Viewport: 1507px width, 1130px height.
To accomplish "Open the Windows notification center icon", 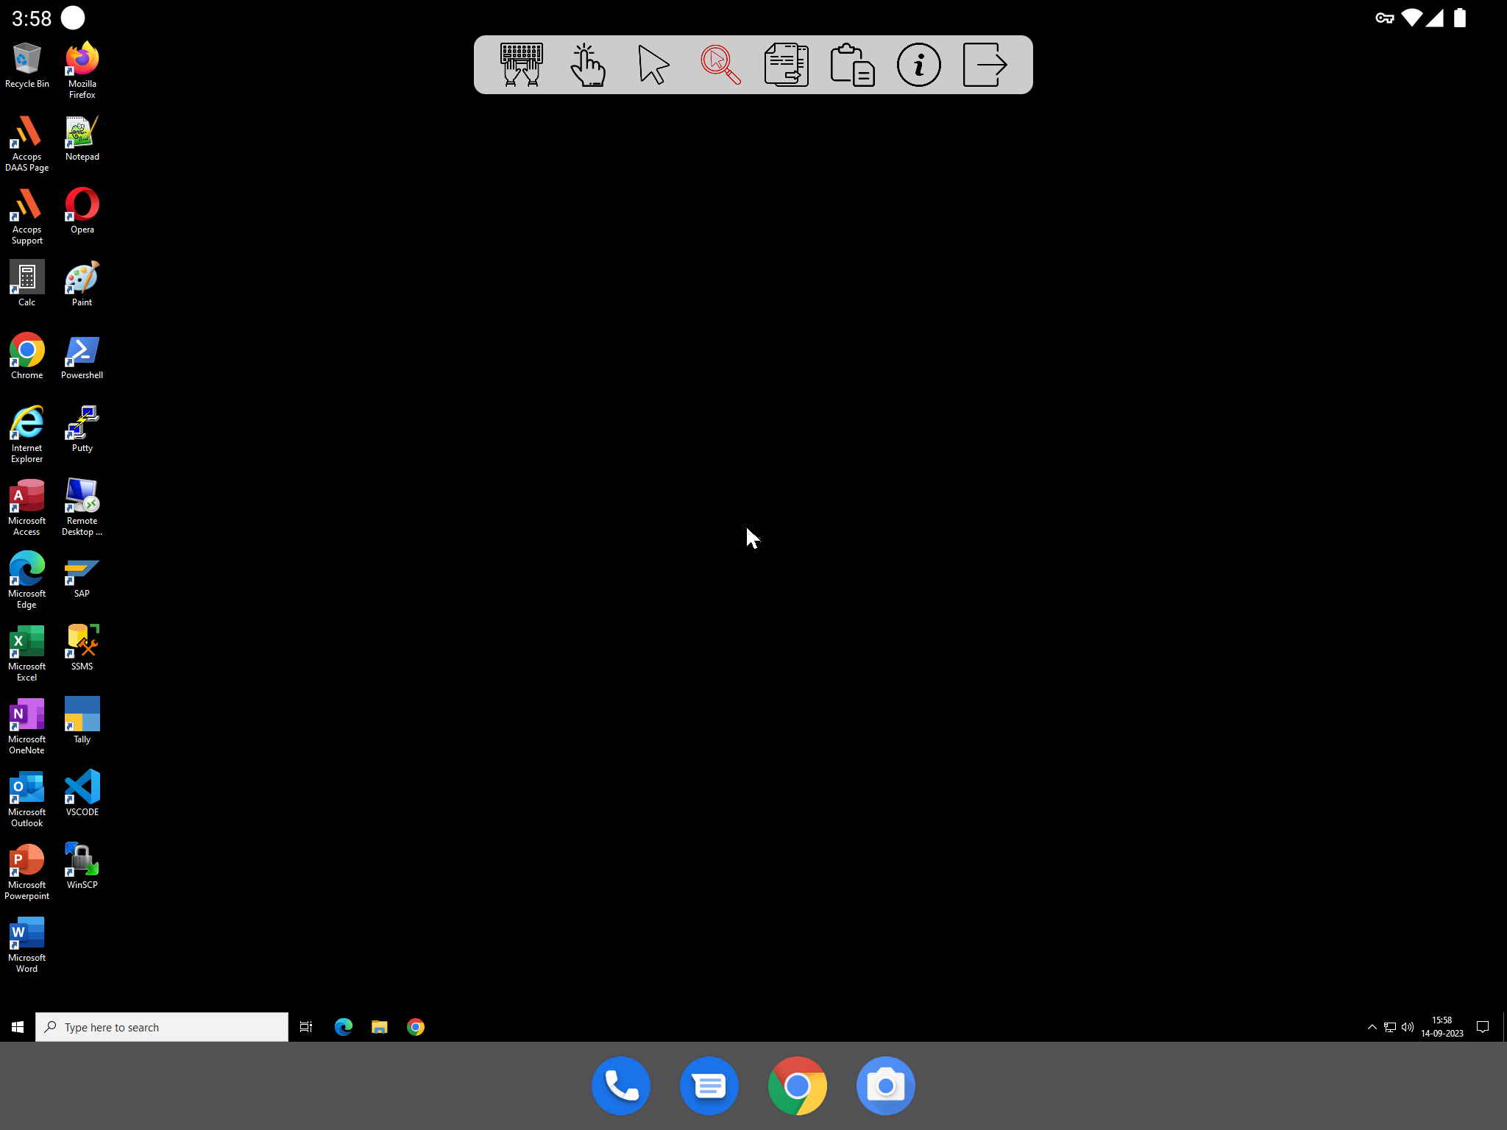I will (1483, 1027).
